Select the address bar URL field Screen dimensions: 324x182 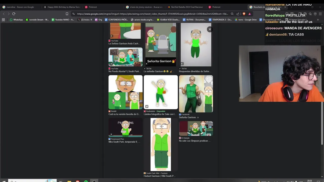tap(152, 14)
